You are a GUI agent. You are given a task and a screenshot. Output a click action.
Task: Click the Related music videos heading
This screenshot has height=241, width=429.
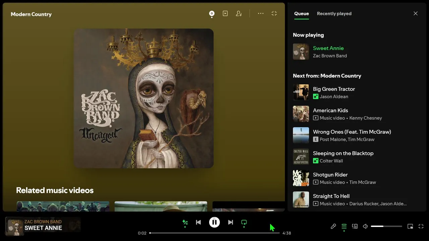point(55,190)
